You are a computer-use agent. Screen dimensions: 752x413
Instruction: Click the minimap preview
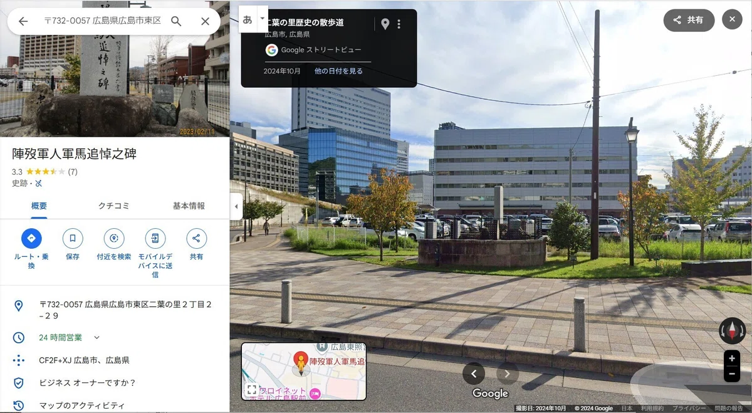pos(304,371)
